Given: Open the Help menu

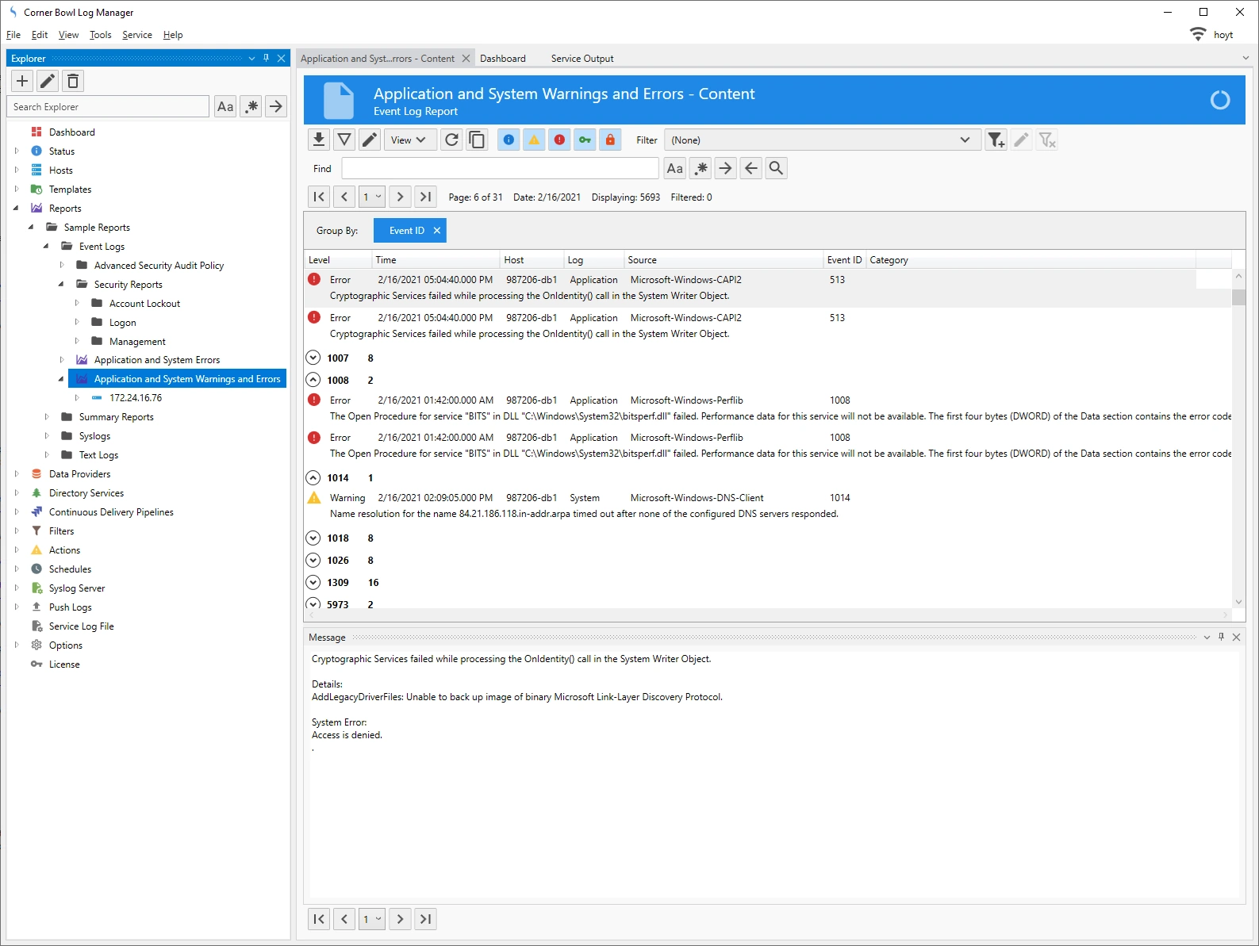Looking at the screenshot, I should (173, 35).
